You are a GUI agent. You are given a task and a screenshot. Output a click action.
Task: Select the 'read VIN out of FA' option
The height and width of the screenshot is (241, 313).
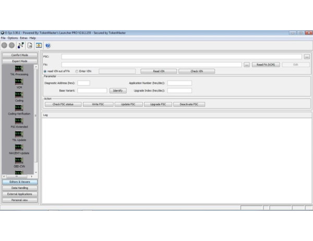[45, 71]
